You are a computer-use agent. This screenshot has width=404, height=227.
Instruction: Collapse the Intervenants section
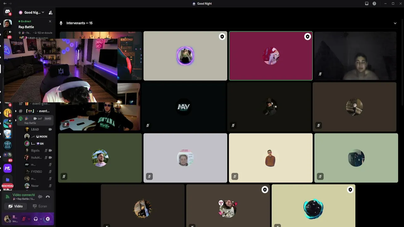(395, 23)
